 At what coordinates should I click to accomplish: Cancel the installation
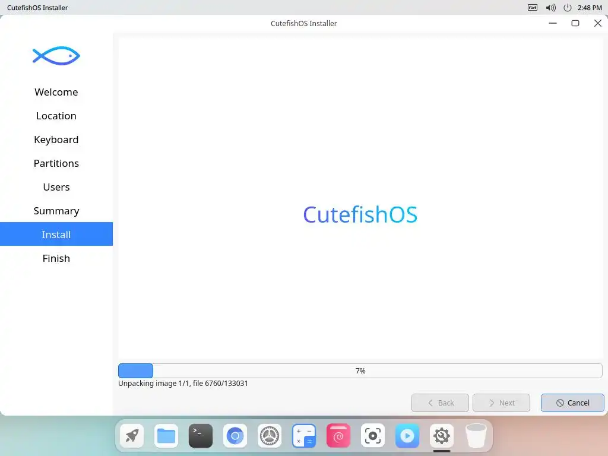click(572, 403)
